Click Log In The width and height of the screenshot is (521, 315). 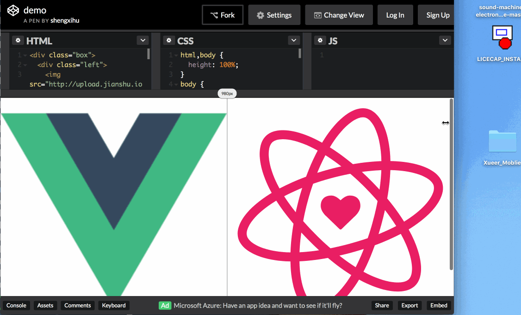click(395, 15)
